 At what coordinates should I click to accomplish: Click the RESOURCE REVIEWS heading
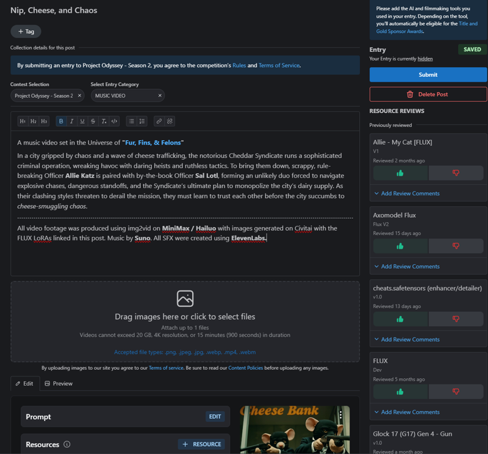[397, 111]
